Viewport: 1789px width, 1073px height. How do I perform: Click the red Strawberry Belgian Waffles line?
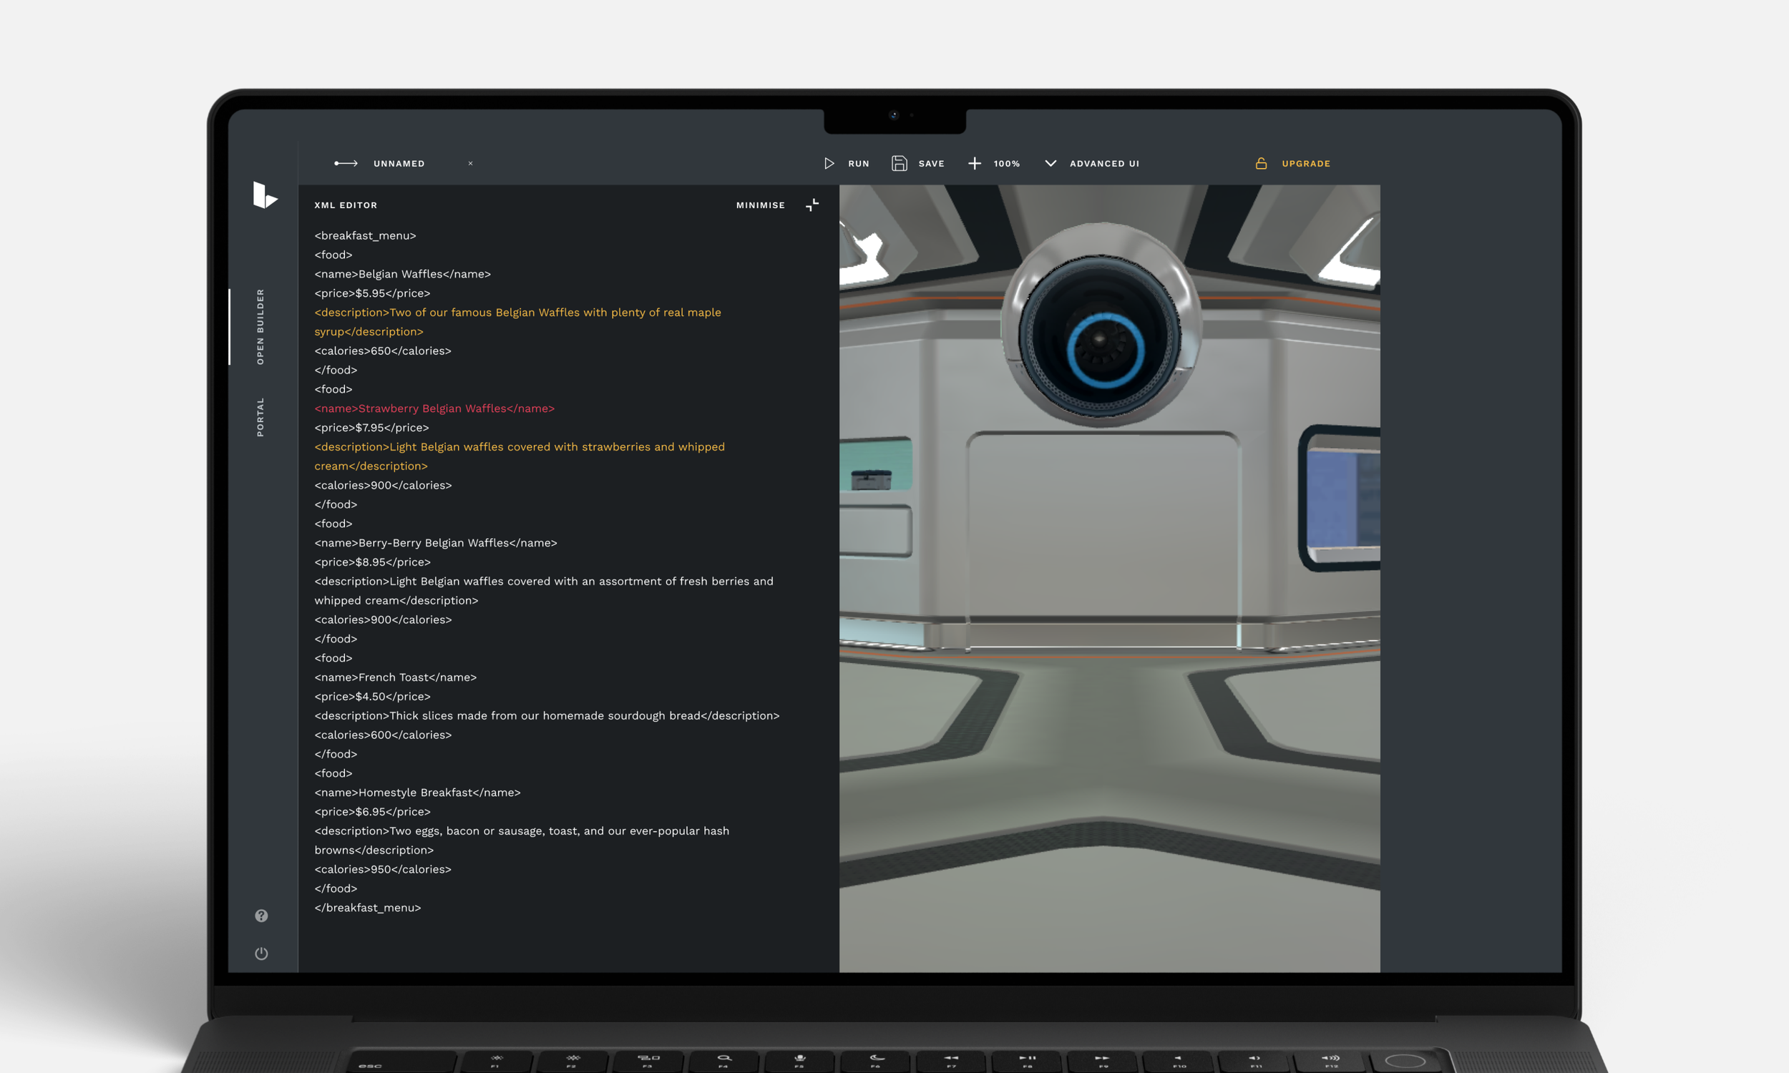point(434,408)
